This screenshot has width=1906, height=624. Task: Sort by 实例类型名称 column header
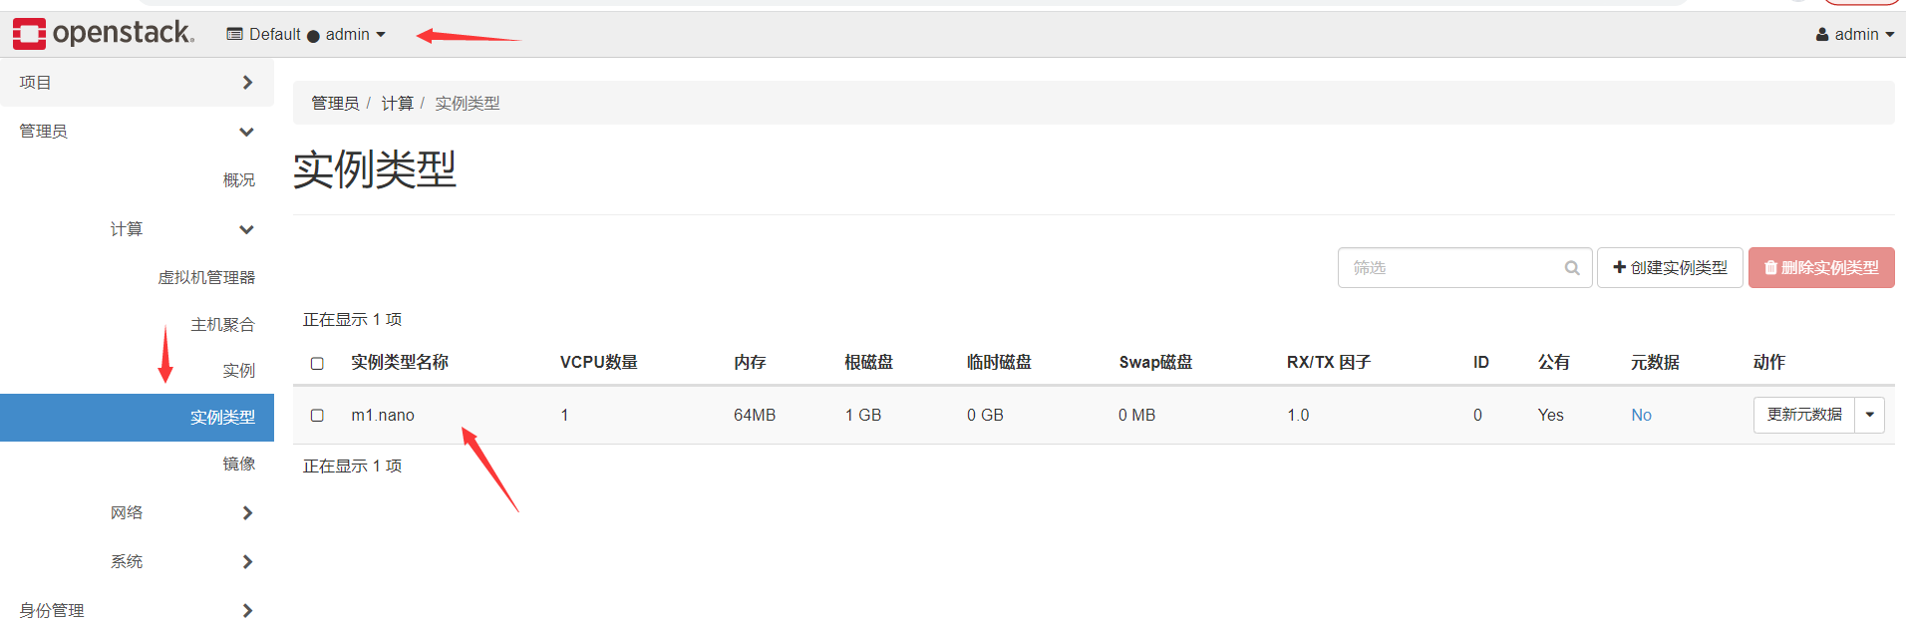click(x=400, y=362)
